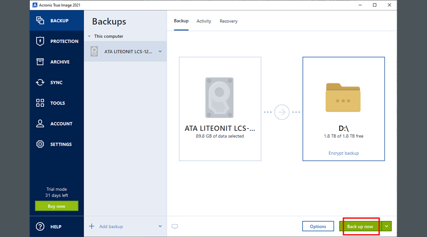Collapse the This computer group
The width and height of the screenshot is (427, 237).
pyautogui.click(x=89, y=36)
